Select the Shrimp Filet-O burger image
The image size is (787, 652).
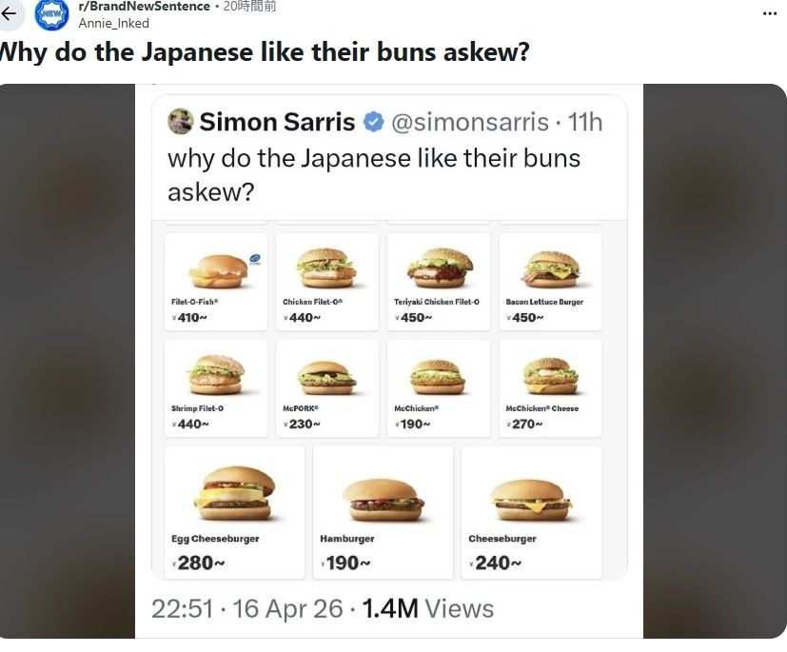pyautogui.click(x=216, y=374)
